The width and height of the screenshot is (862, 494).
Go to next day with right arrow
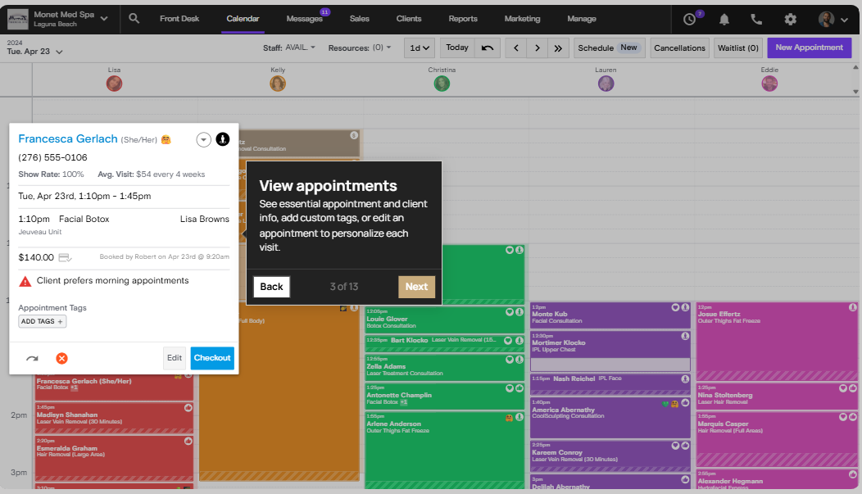537,48
